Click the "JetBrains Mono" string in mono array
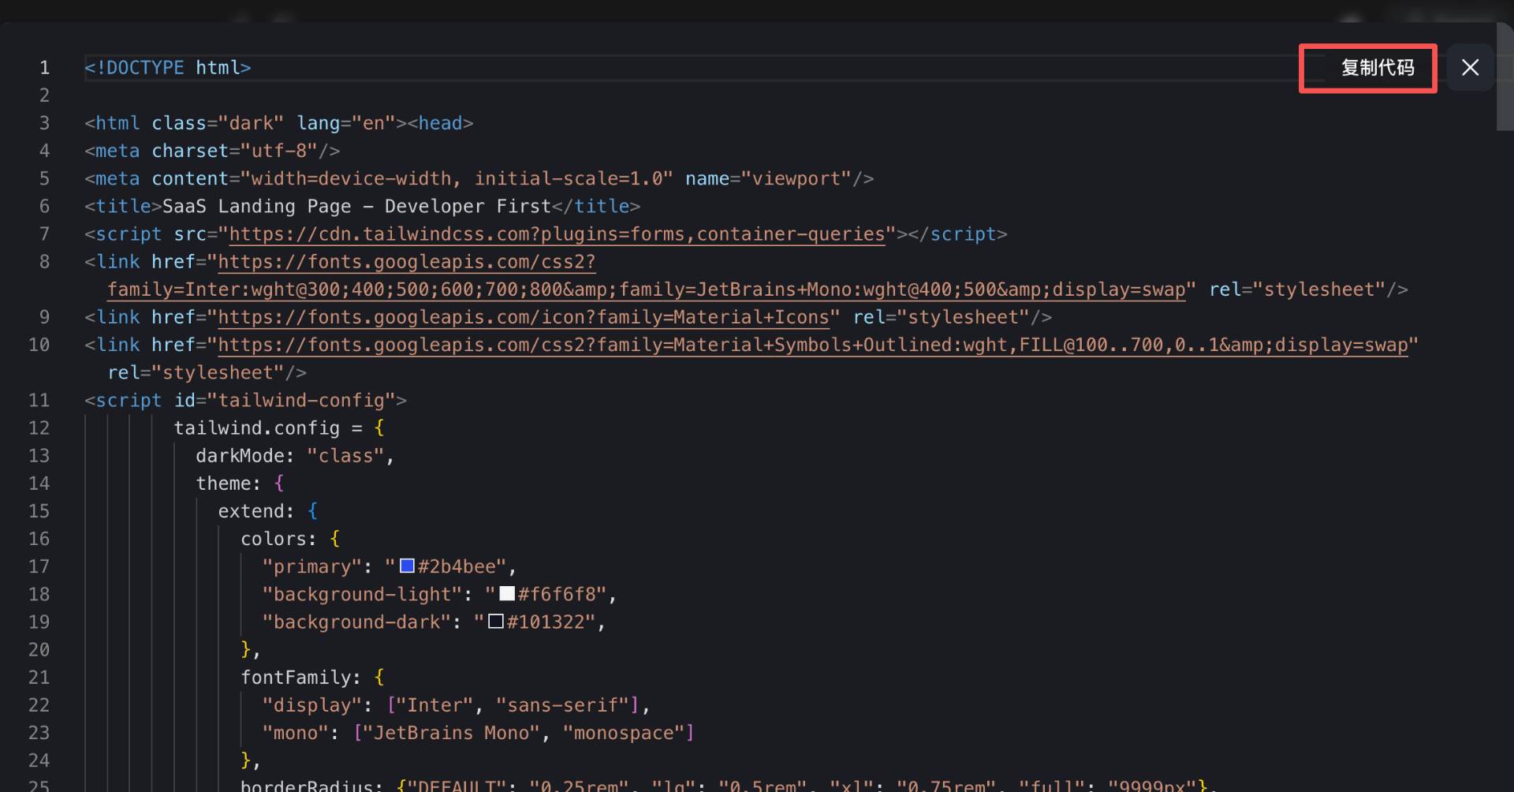Viewport: 1514px width, 792px height. tap(451, 733)
